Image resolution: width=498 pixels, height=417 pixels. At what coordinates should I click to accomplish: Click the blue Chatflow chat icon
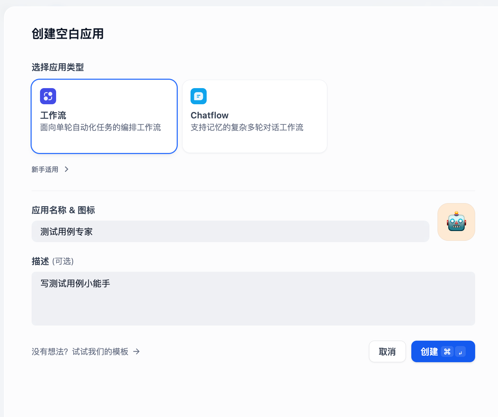click(199, 96)
